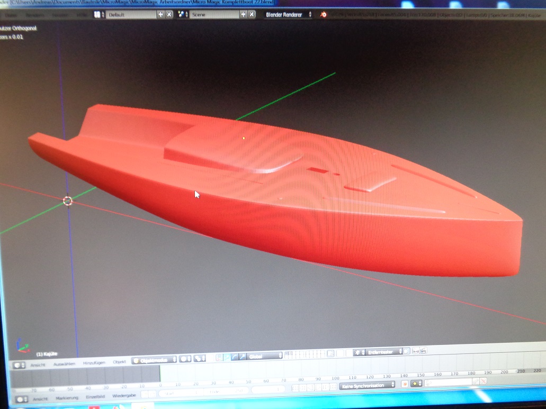Open the Blender Renderer engine dropdown
546x409 pixels.
tap(288, 15)
